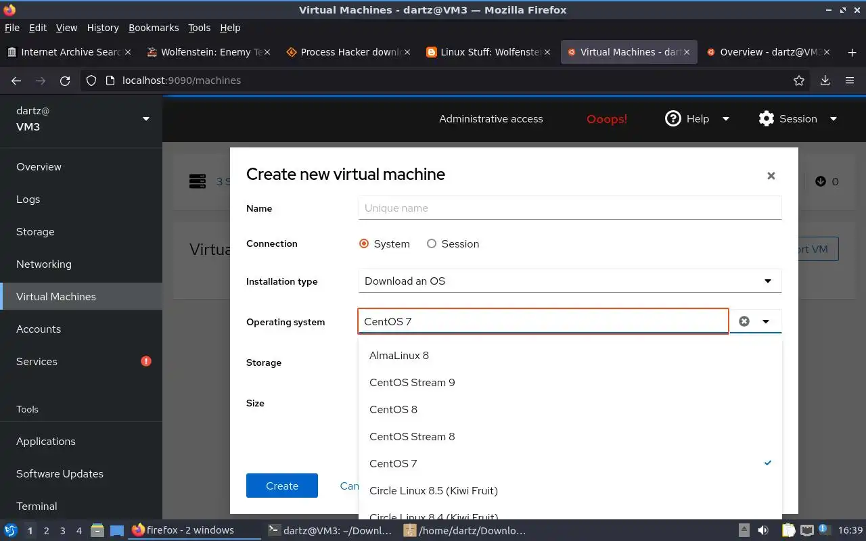Screen dimensions: 866x541
Task: Open the Installation type dropdown
Action: point(570,281)
